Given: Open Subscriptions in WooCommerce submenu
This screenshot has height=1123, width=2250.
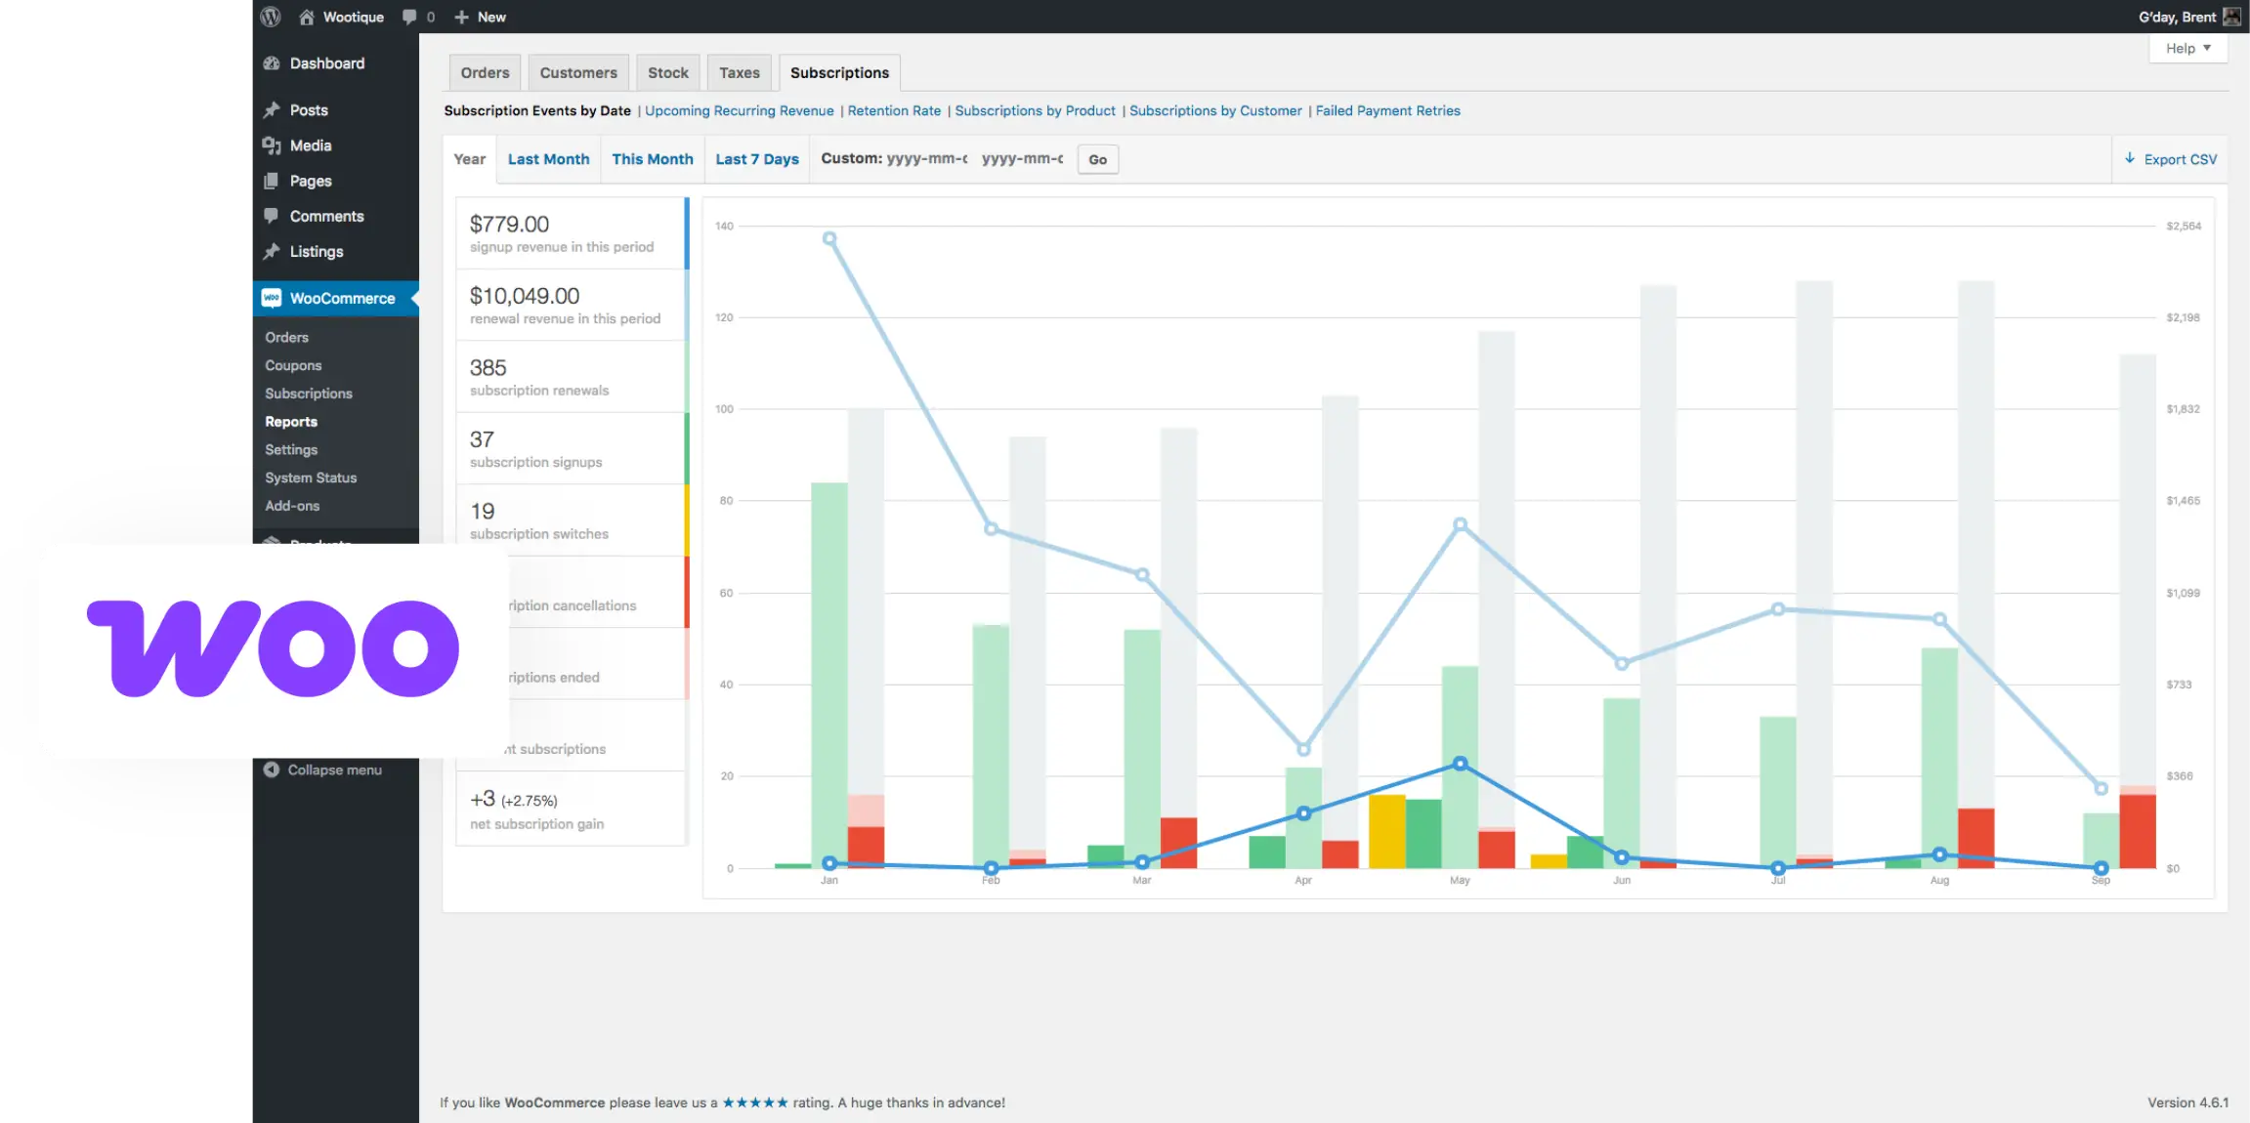Looking at the screenshot, I should pos(309,394).
